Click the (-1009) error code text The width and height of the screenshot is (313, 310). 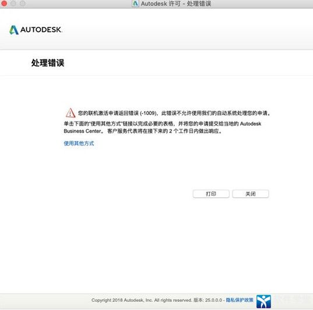pos(148,113)
